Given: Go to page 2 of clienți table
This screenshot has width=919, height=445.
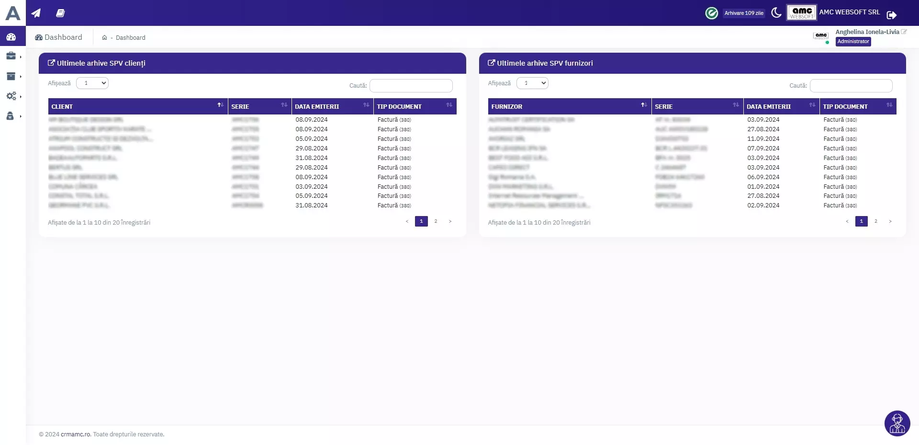Looking at the screenshot, I should click(x=436, y=221).
